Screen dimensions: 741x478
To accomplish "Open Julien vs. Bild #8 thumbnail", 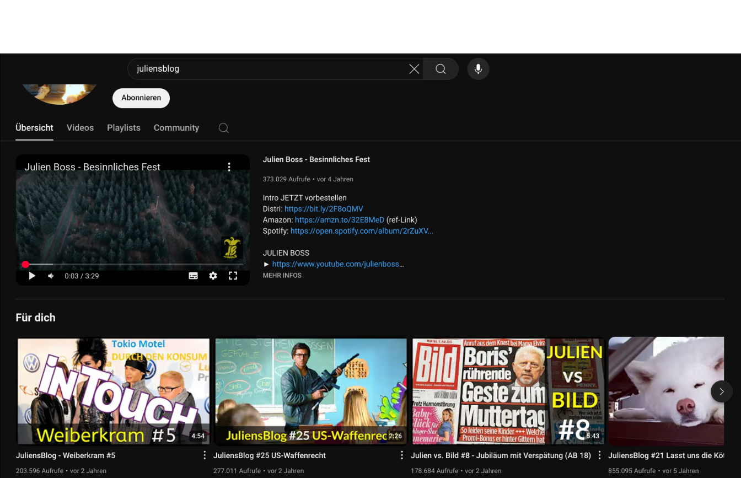I will click(508, 391).
